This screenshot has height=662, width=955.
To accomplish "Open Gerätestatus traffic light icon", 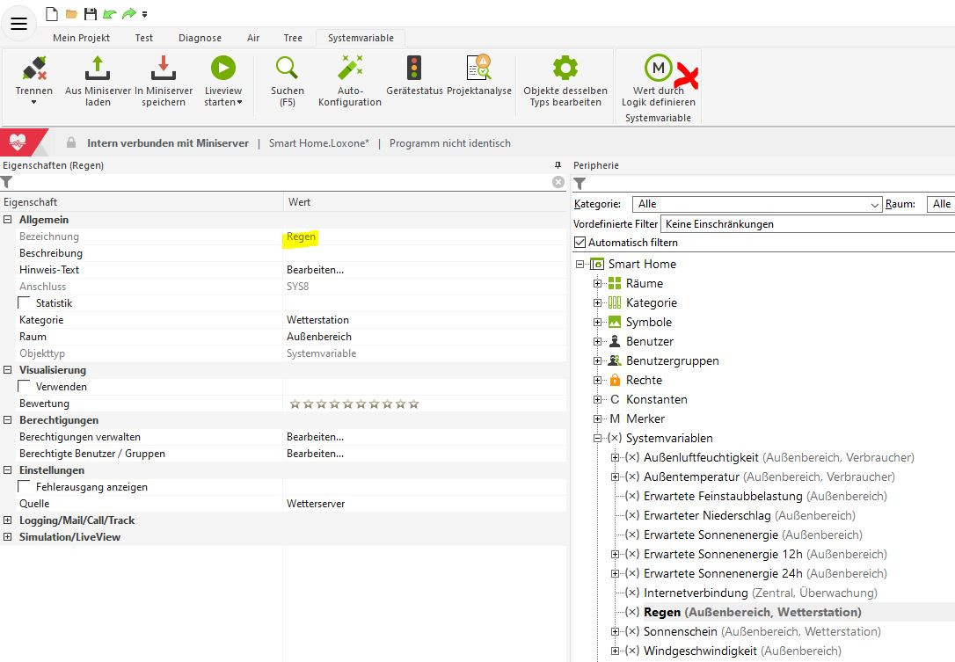I will 413,69.
